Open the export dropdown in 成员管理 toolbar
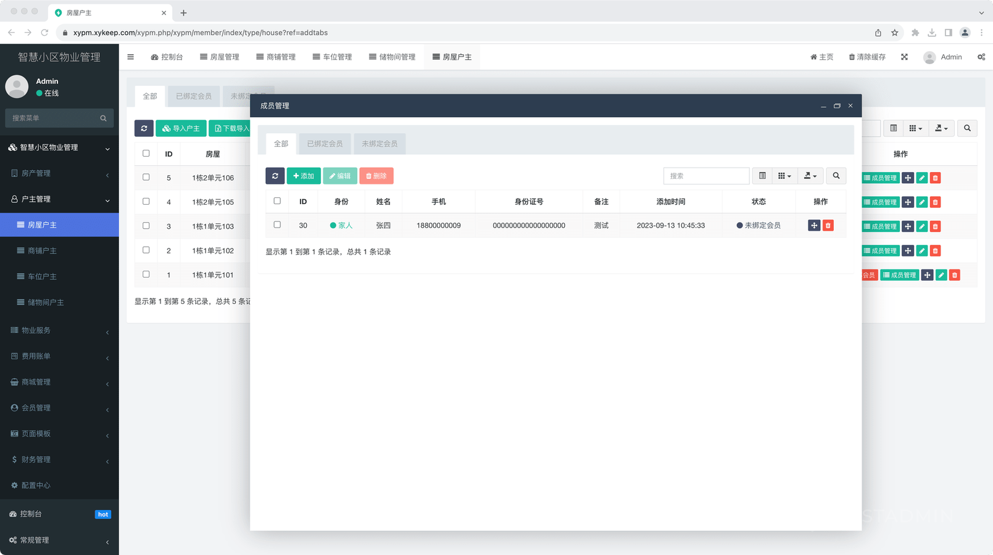 click(810, 176)
